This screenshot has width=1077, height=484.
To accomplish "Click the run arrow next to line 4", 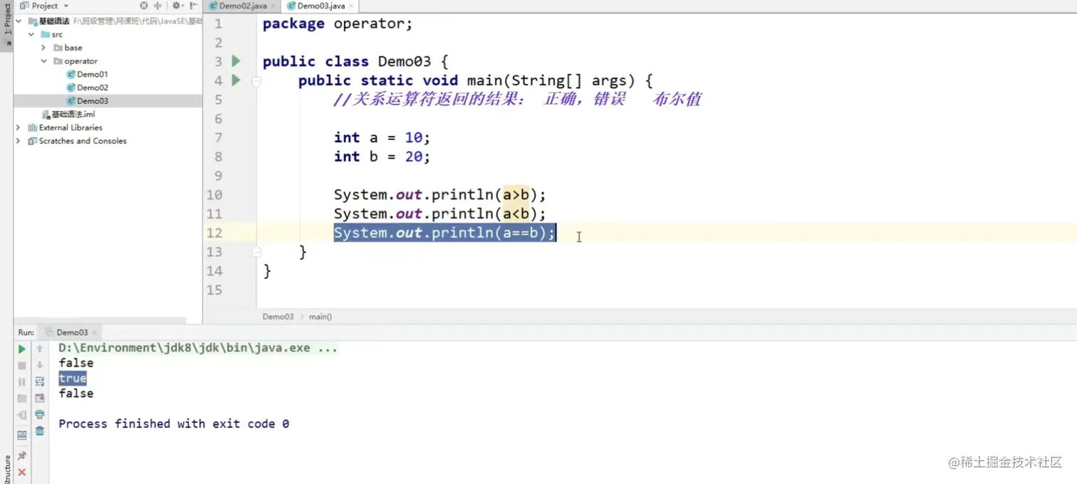I will (236, 80).
